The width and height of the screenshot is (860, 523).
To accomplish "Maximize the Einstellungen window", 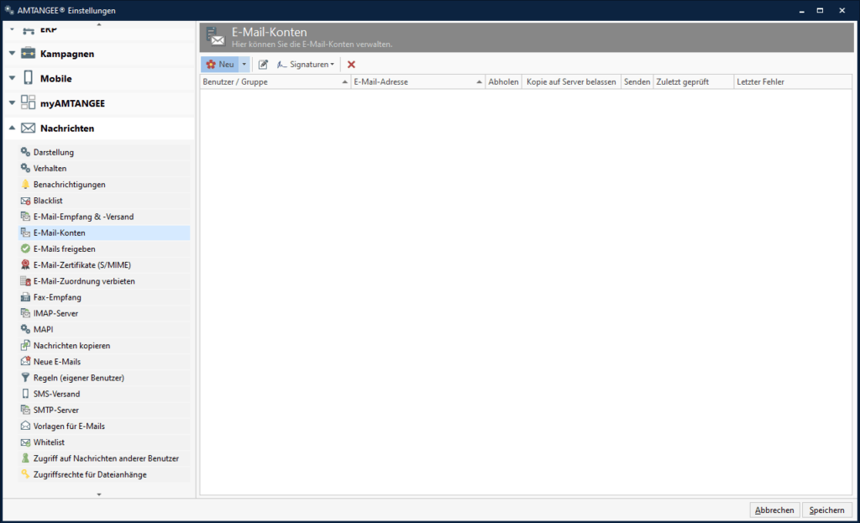I will click(x=820, y=10).
